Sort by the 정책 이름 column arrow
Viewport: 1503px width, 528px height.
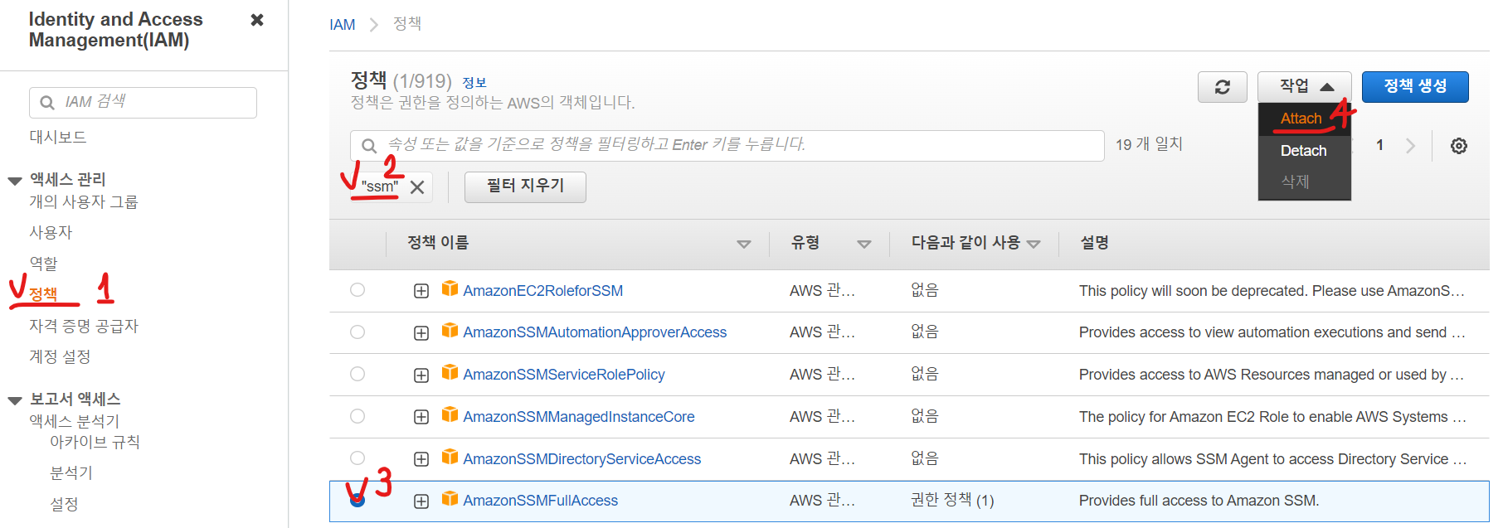point(744,244)
